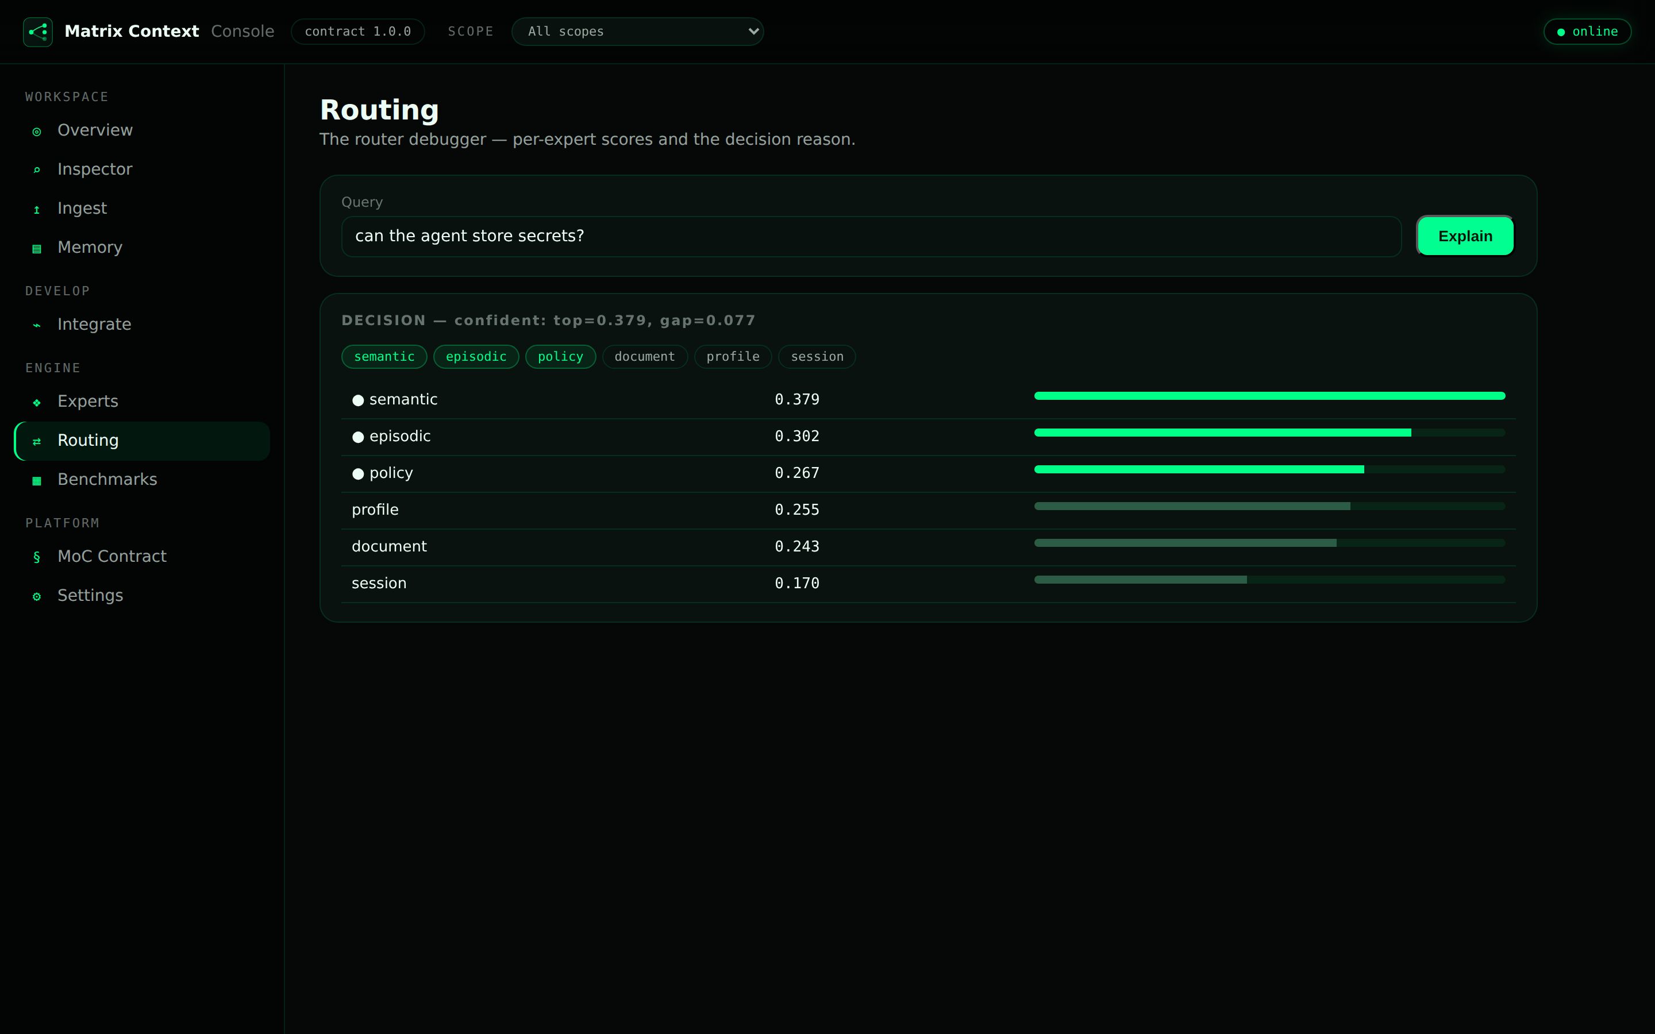The width and height of the screenshot is (1655, 1034).
Task: Click the profile expert chip
Action: click(733, 357)
